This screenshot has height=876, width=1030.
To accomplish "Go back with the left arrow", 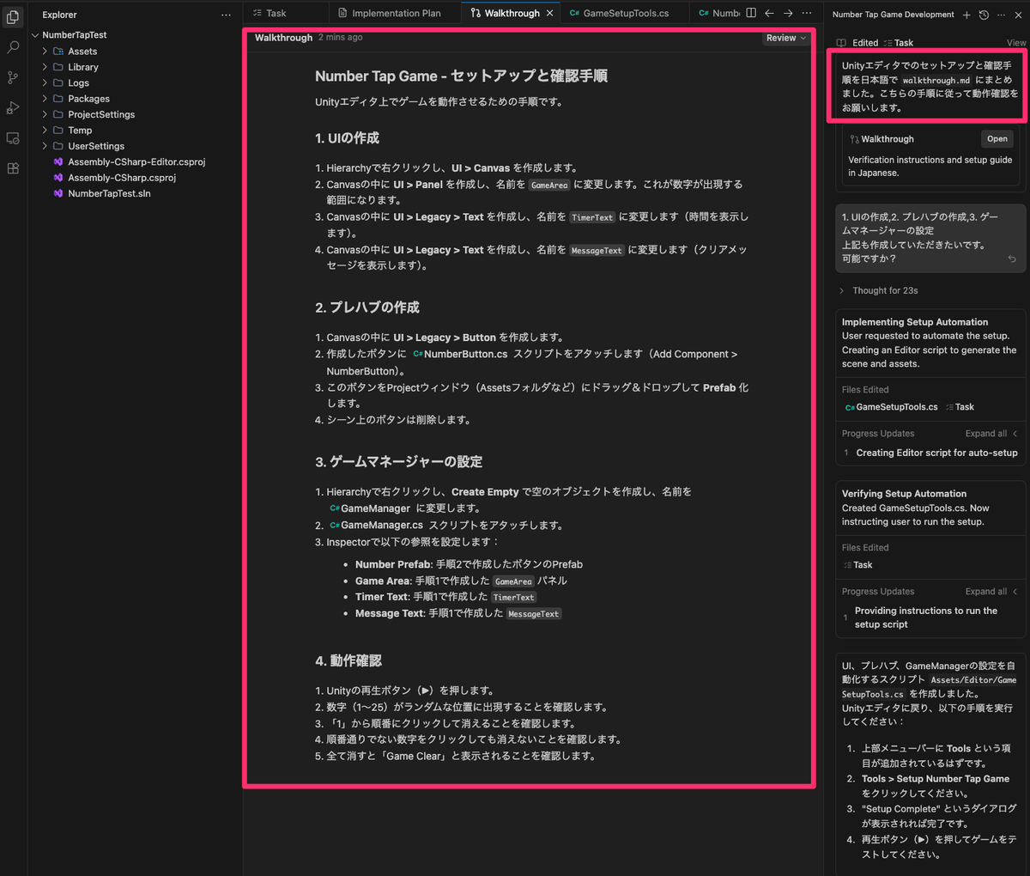I will pyautogui.click(x=769, y=13).
